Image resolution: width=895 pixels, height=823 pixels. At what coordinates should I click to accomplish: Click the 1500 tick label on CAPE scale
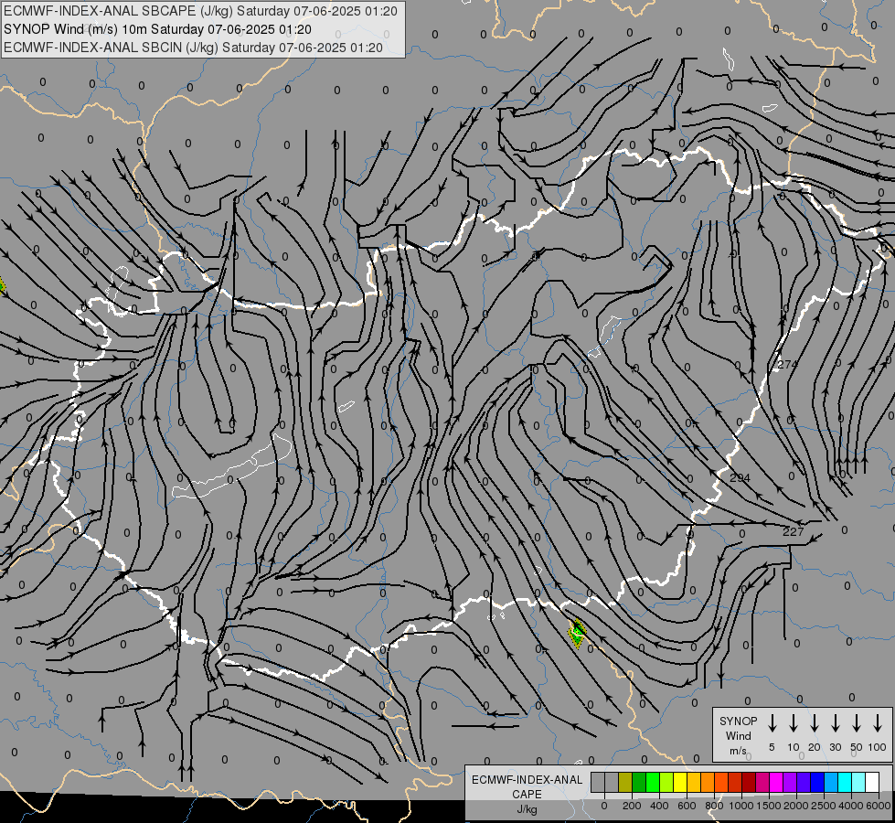pos(769,806)
